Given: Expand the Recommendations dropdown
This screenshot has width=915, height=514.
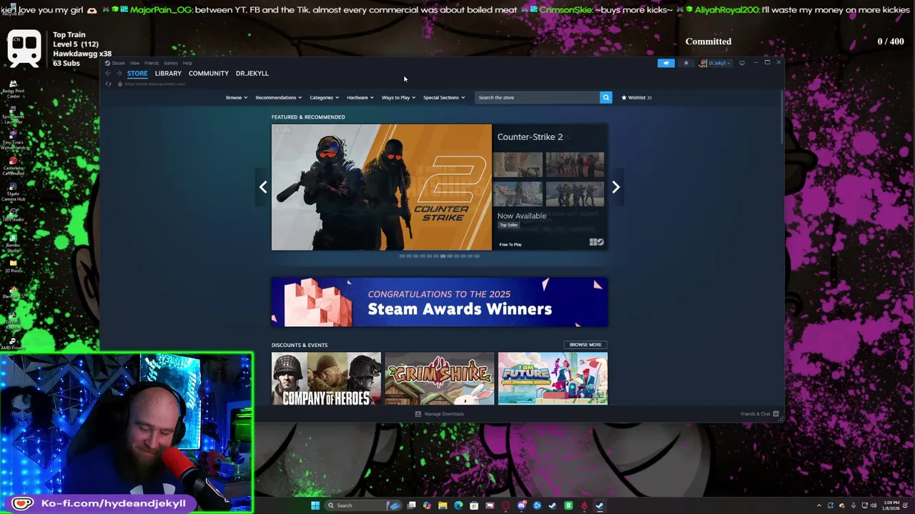Looking at the screenshot, I should click(x=278, y=97).
